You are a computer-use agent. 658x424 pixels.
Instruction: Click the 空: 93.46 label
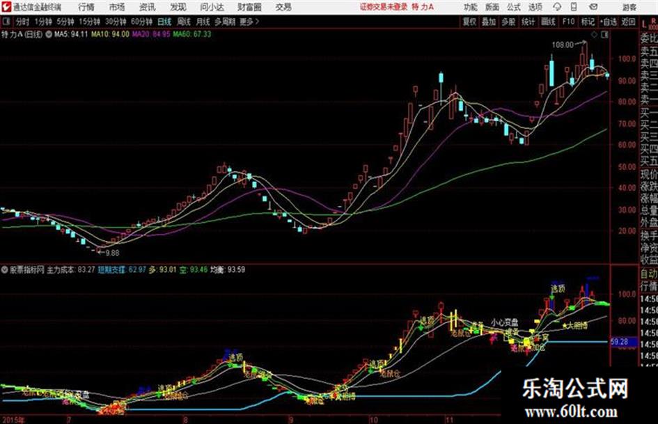click(x=194, y=269)
